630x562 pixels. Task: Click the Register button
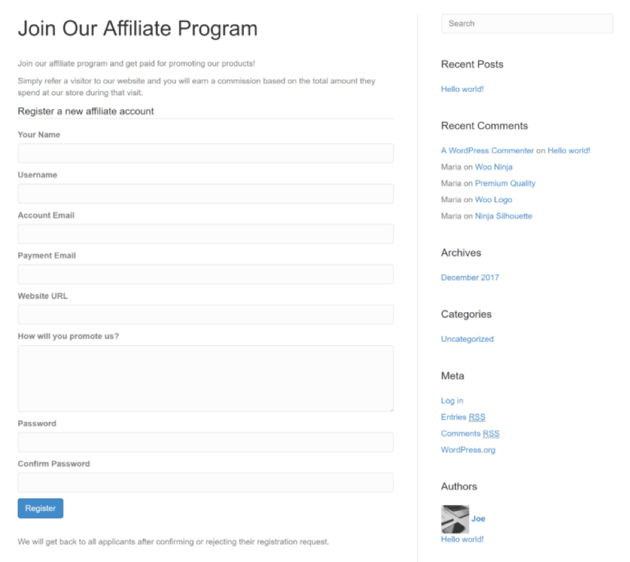tap(40, 508)
